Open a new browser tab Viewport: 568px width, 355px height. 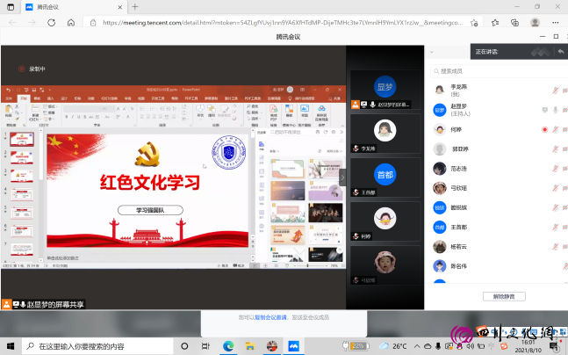pos(135,6)
